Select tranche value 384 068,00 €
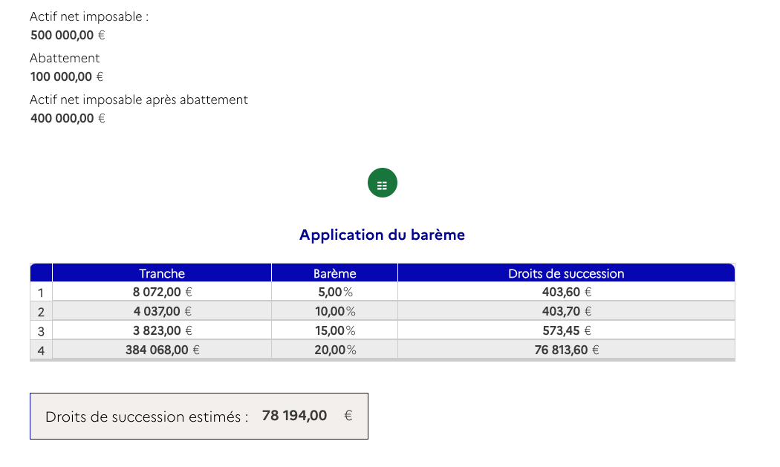This screenshot has width=780, height=467. pos(162,350)
